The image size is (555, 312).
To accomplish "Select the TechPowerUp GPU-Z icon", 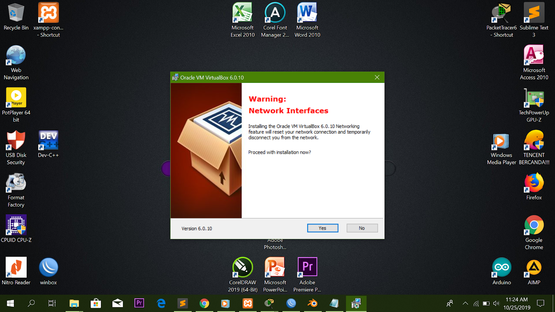I will click(x=534, y=105).
